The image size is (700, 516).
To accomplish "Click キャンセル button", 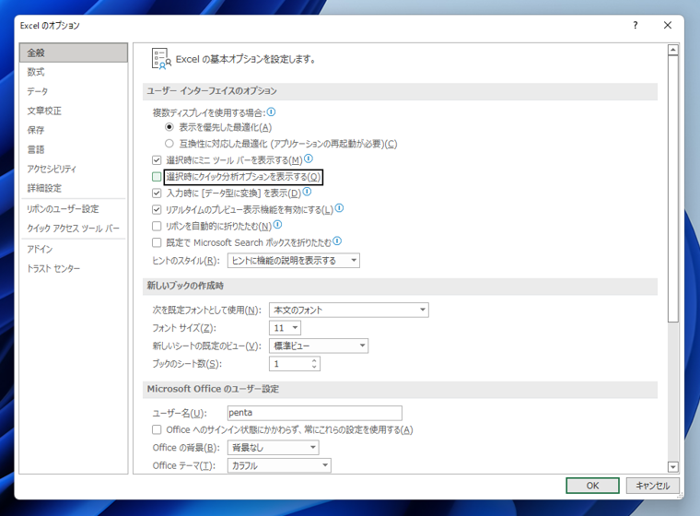I will [653, 486].
